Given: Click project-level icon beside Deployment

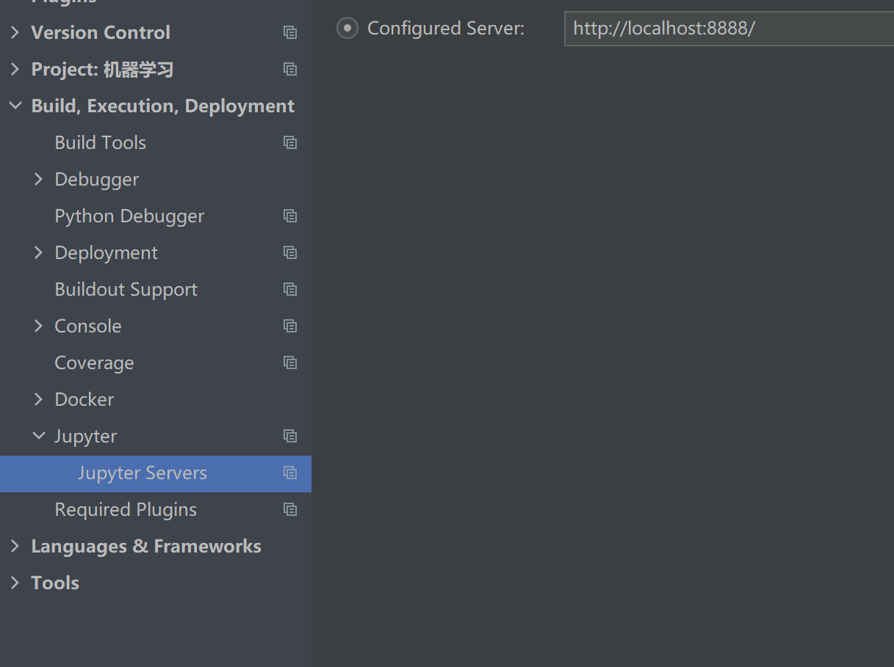Looking at the screenshot, I should click(290, 252).
